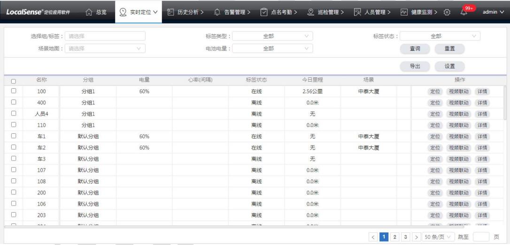The width and height of the screenshot is (510, 245).
Task: Tick the checkbox for row 100
Action: click(14, 91)
